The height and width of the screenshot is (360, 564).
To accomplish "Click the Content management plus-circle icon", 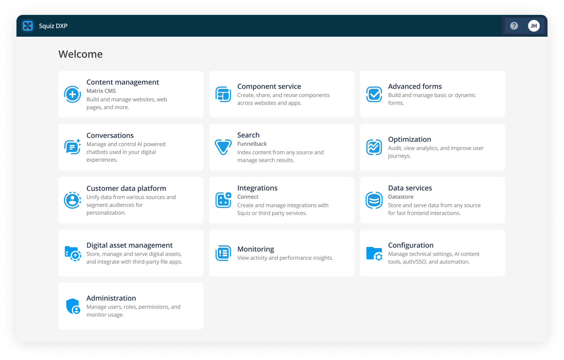I will pos(72,94).
